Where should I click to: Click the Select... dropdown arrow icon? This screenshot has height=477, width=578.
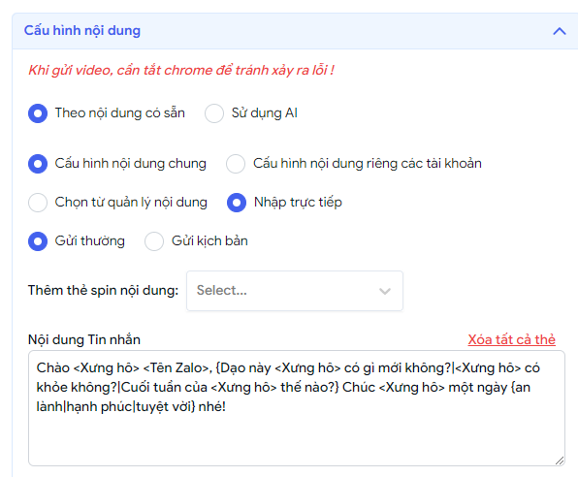[x=385, y=291]
